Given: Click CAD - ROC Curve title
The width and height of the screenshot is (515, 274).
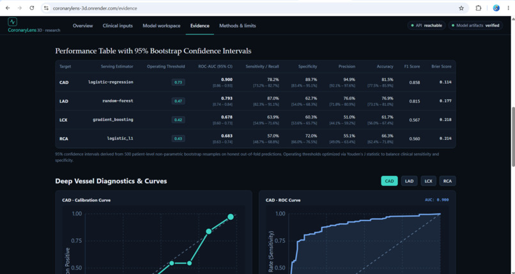Looking at the screenshot, I should click(283, 200).
